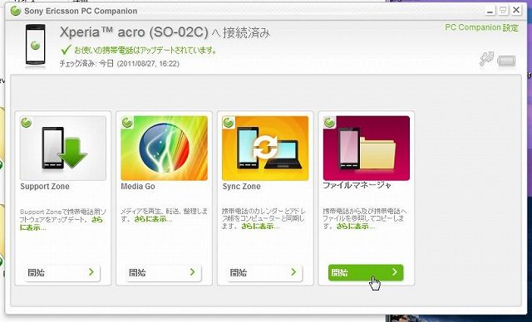The image size is (532, 322).
Task: Minimize the PC Companion window
Action: click(490, 10)
